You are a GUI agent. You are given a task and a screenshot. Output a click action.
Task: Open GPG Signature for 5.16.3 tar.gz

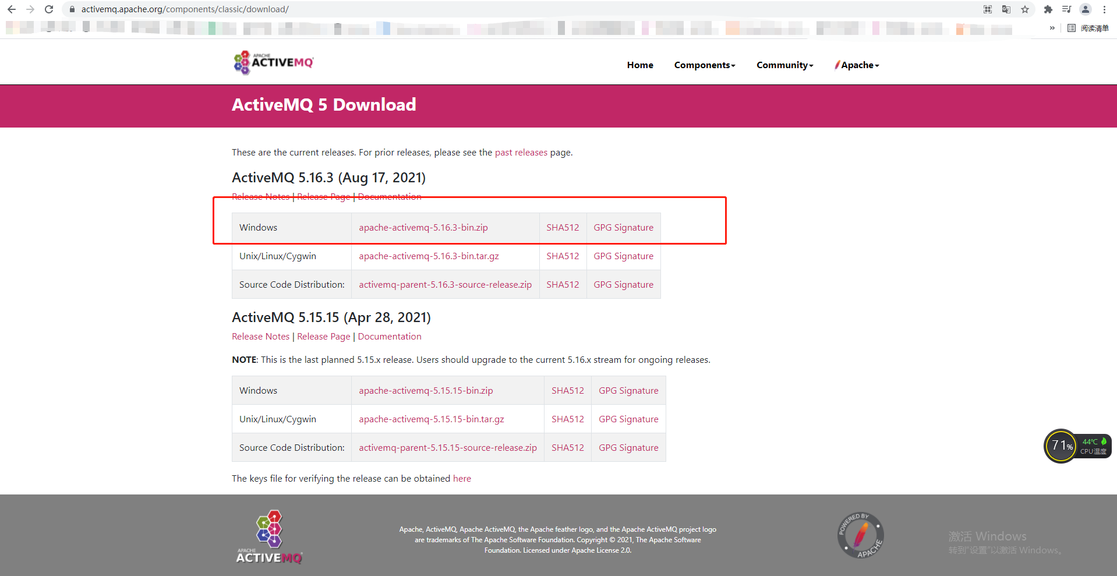(624, 256)
